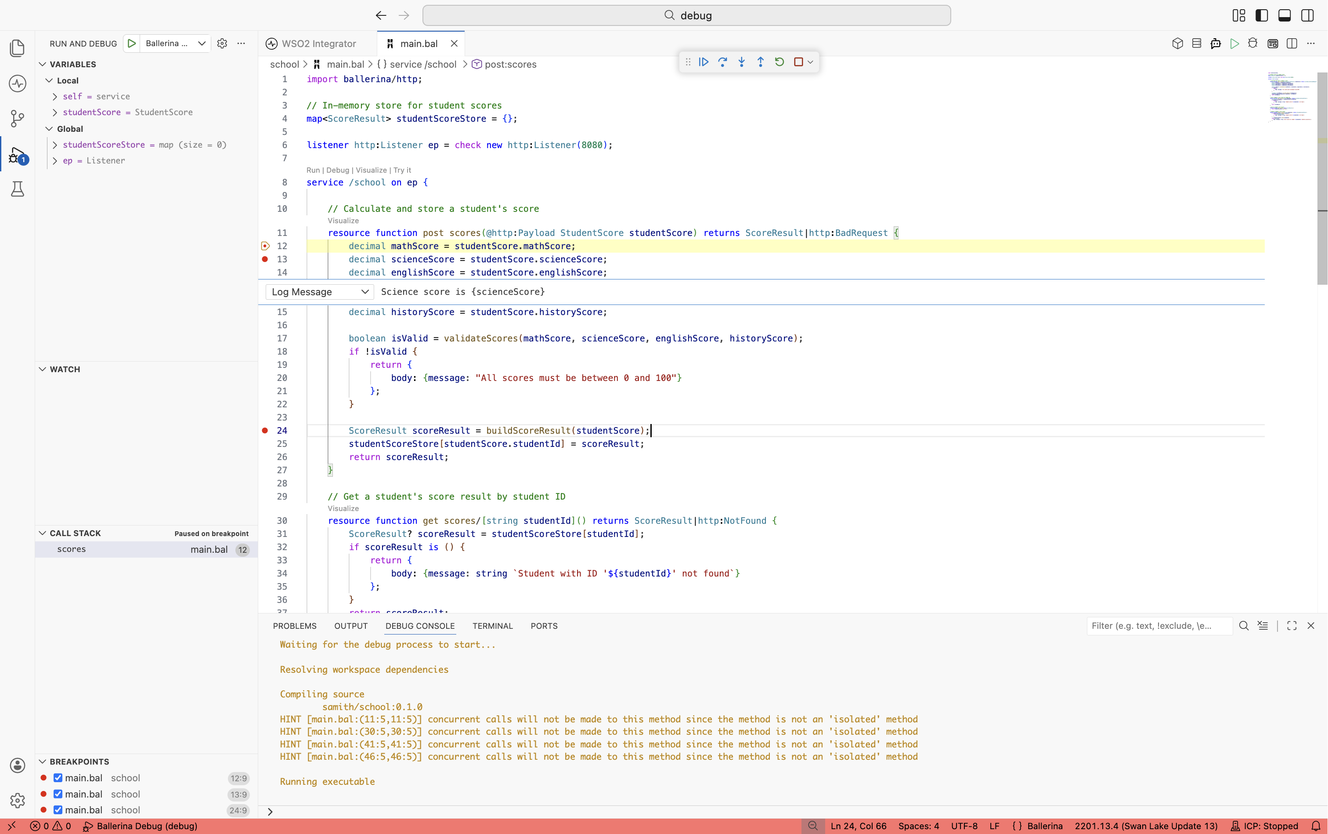Collapse the WATCH section

point(43,369)
